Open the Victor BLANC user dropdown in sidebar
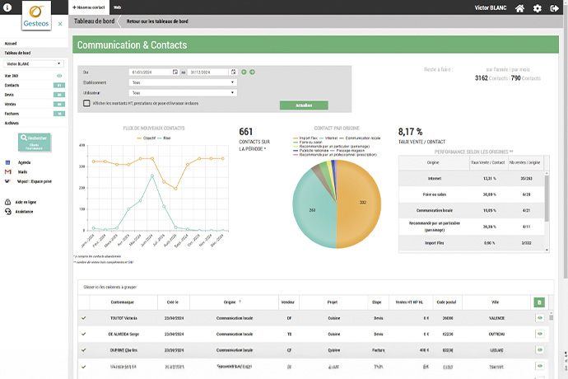Image resolution: width=568 pixels, height=379 pixels. pyautogui.click(x=34, y=63)
